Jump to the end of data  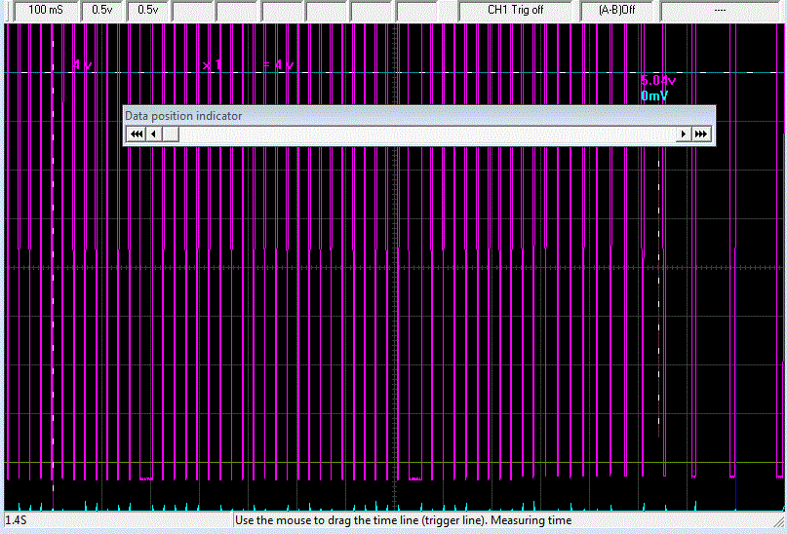[x=701, y=133]
